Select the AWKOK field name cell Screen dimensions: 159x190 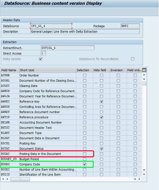[x=10, y=107]
